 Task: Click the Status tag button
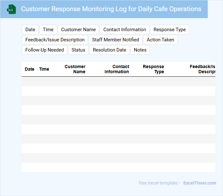pos(78,50)
